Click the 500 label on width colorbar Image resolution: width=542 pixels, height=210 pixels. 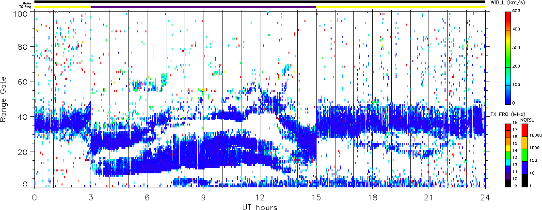point(518,11)
